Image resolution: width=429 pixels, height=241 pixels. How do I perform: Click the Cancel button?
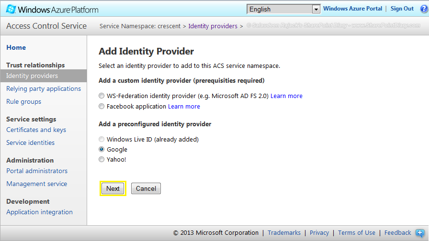tap(146, 188)
